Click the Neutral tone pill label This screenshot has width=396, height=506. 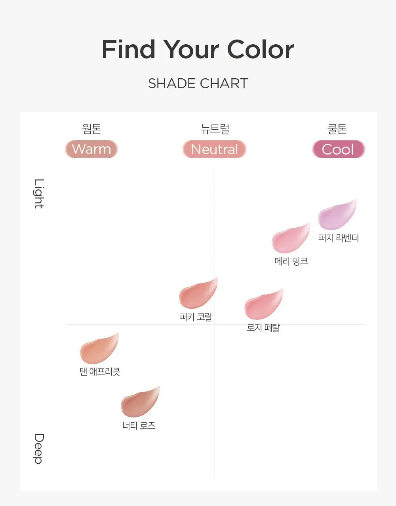214,149
